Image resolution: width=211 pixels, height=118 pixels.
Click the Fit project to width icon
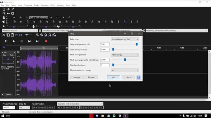pyautogui.click(x=50, y=35)
